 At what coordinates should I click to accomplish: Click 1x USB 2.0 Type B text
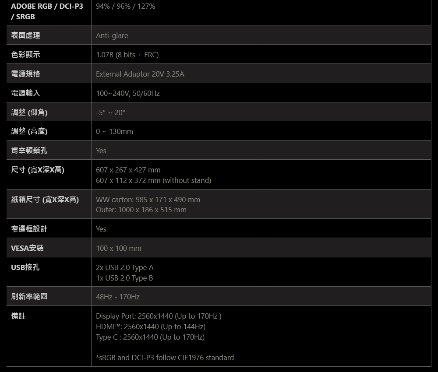click(124, 278)
